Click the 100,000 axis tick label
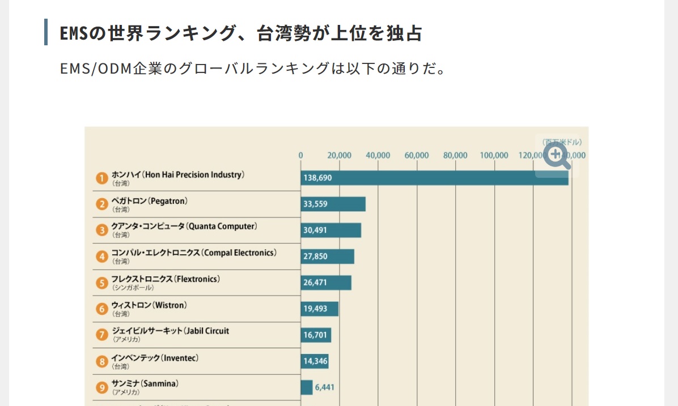 tap(494, 156)
